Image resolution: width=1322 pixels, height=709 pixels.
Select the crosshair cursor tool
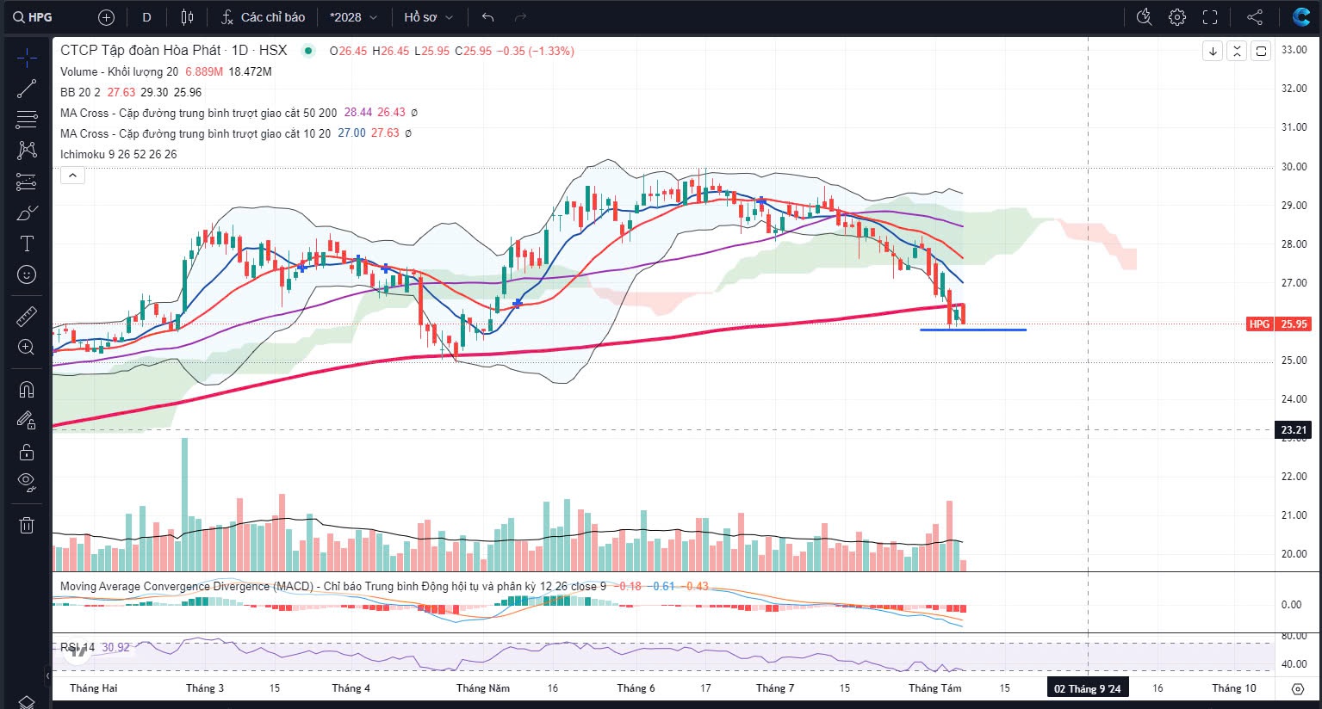(27, 58)
